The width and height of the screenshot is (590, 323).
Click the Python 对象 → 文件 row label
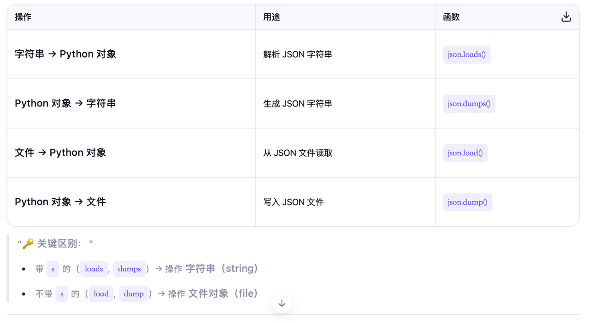click(x=60, y=202)
